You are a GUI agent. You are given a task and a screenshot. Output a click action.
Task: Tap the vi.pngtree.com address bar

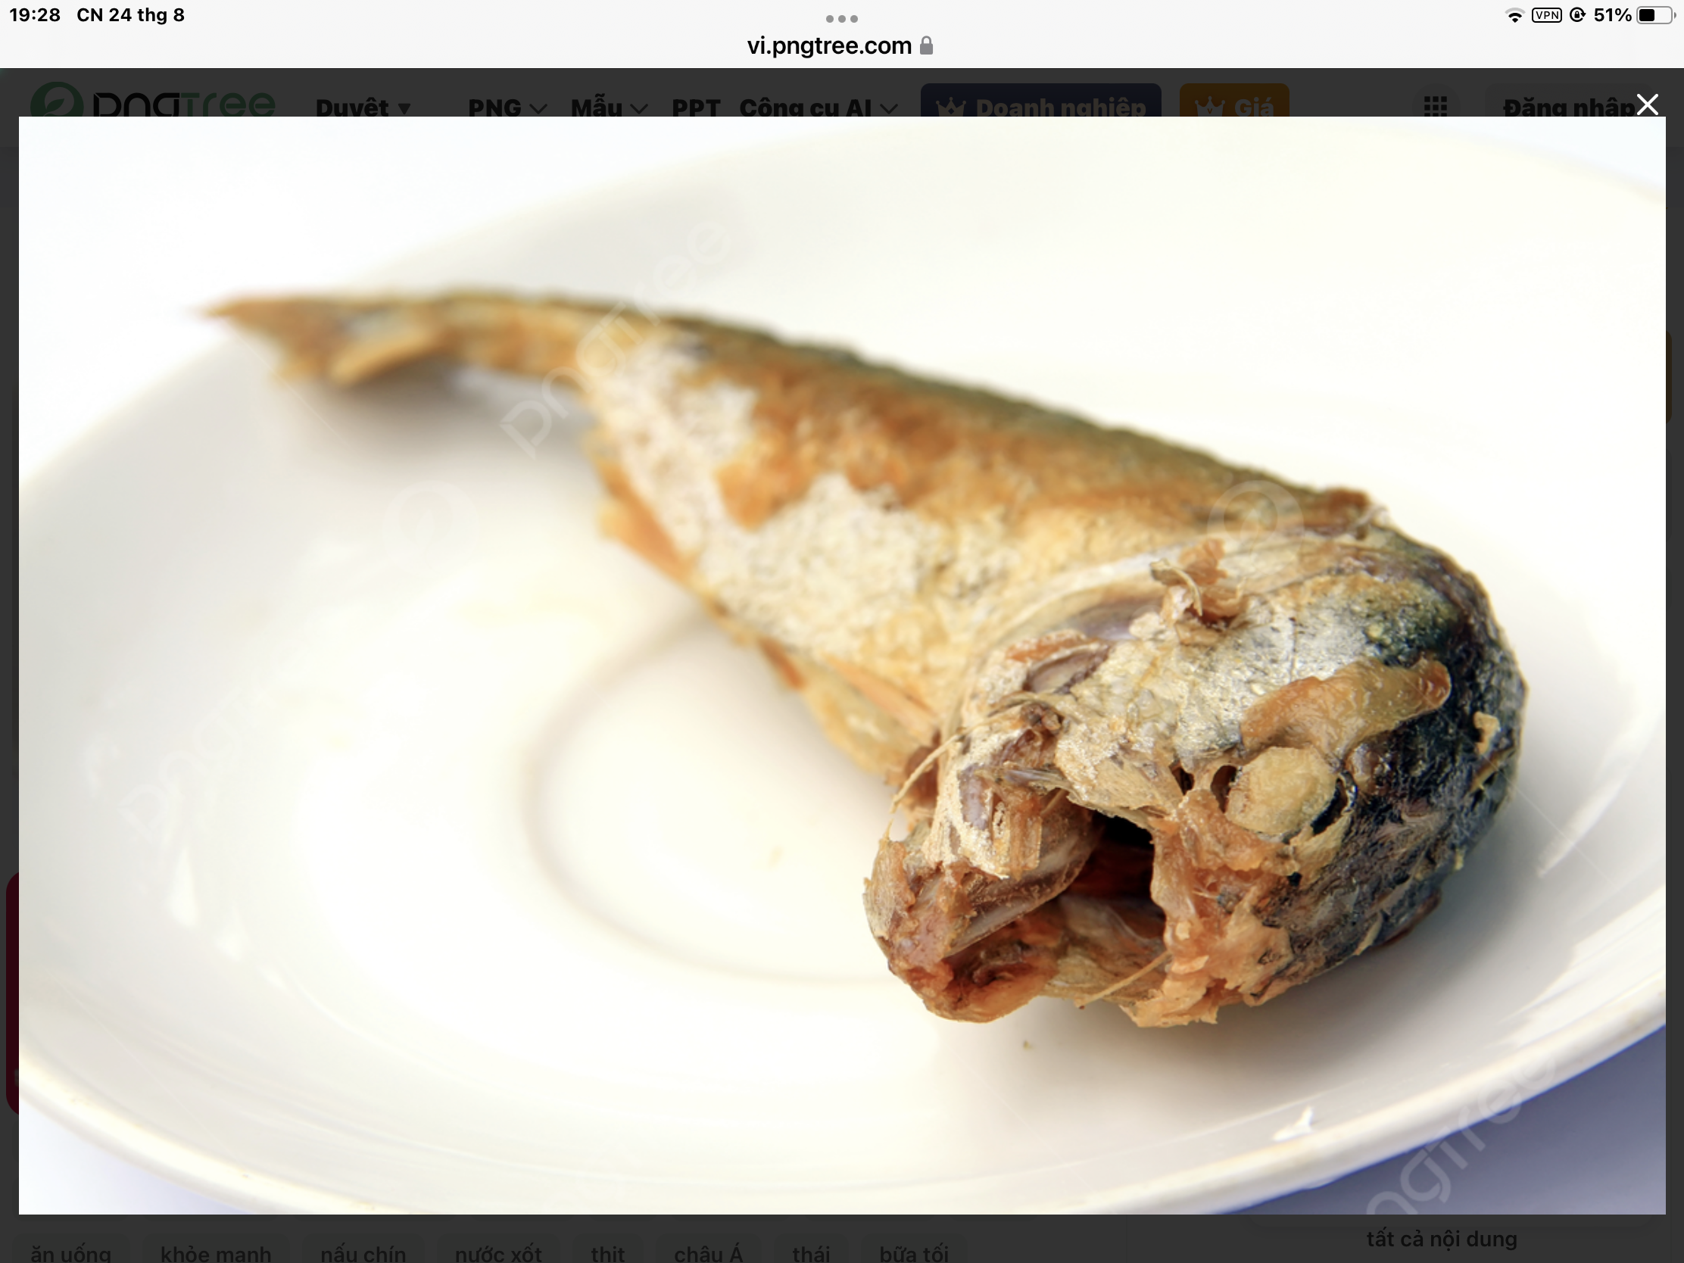point(828,45)
